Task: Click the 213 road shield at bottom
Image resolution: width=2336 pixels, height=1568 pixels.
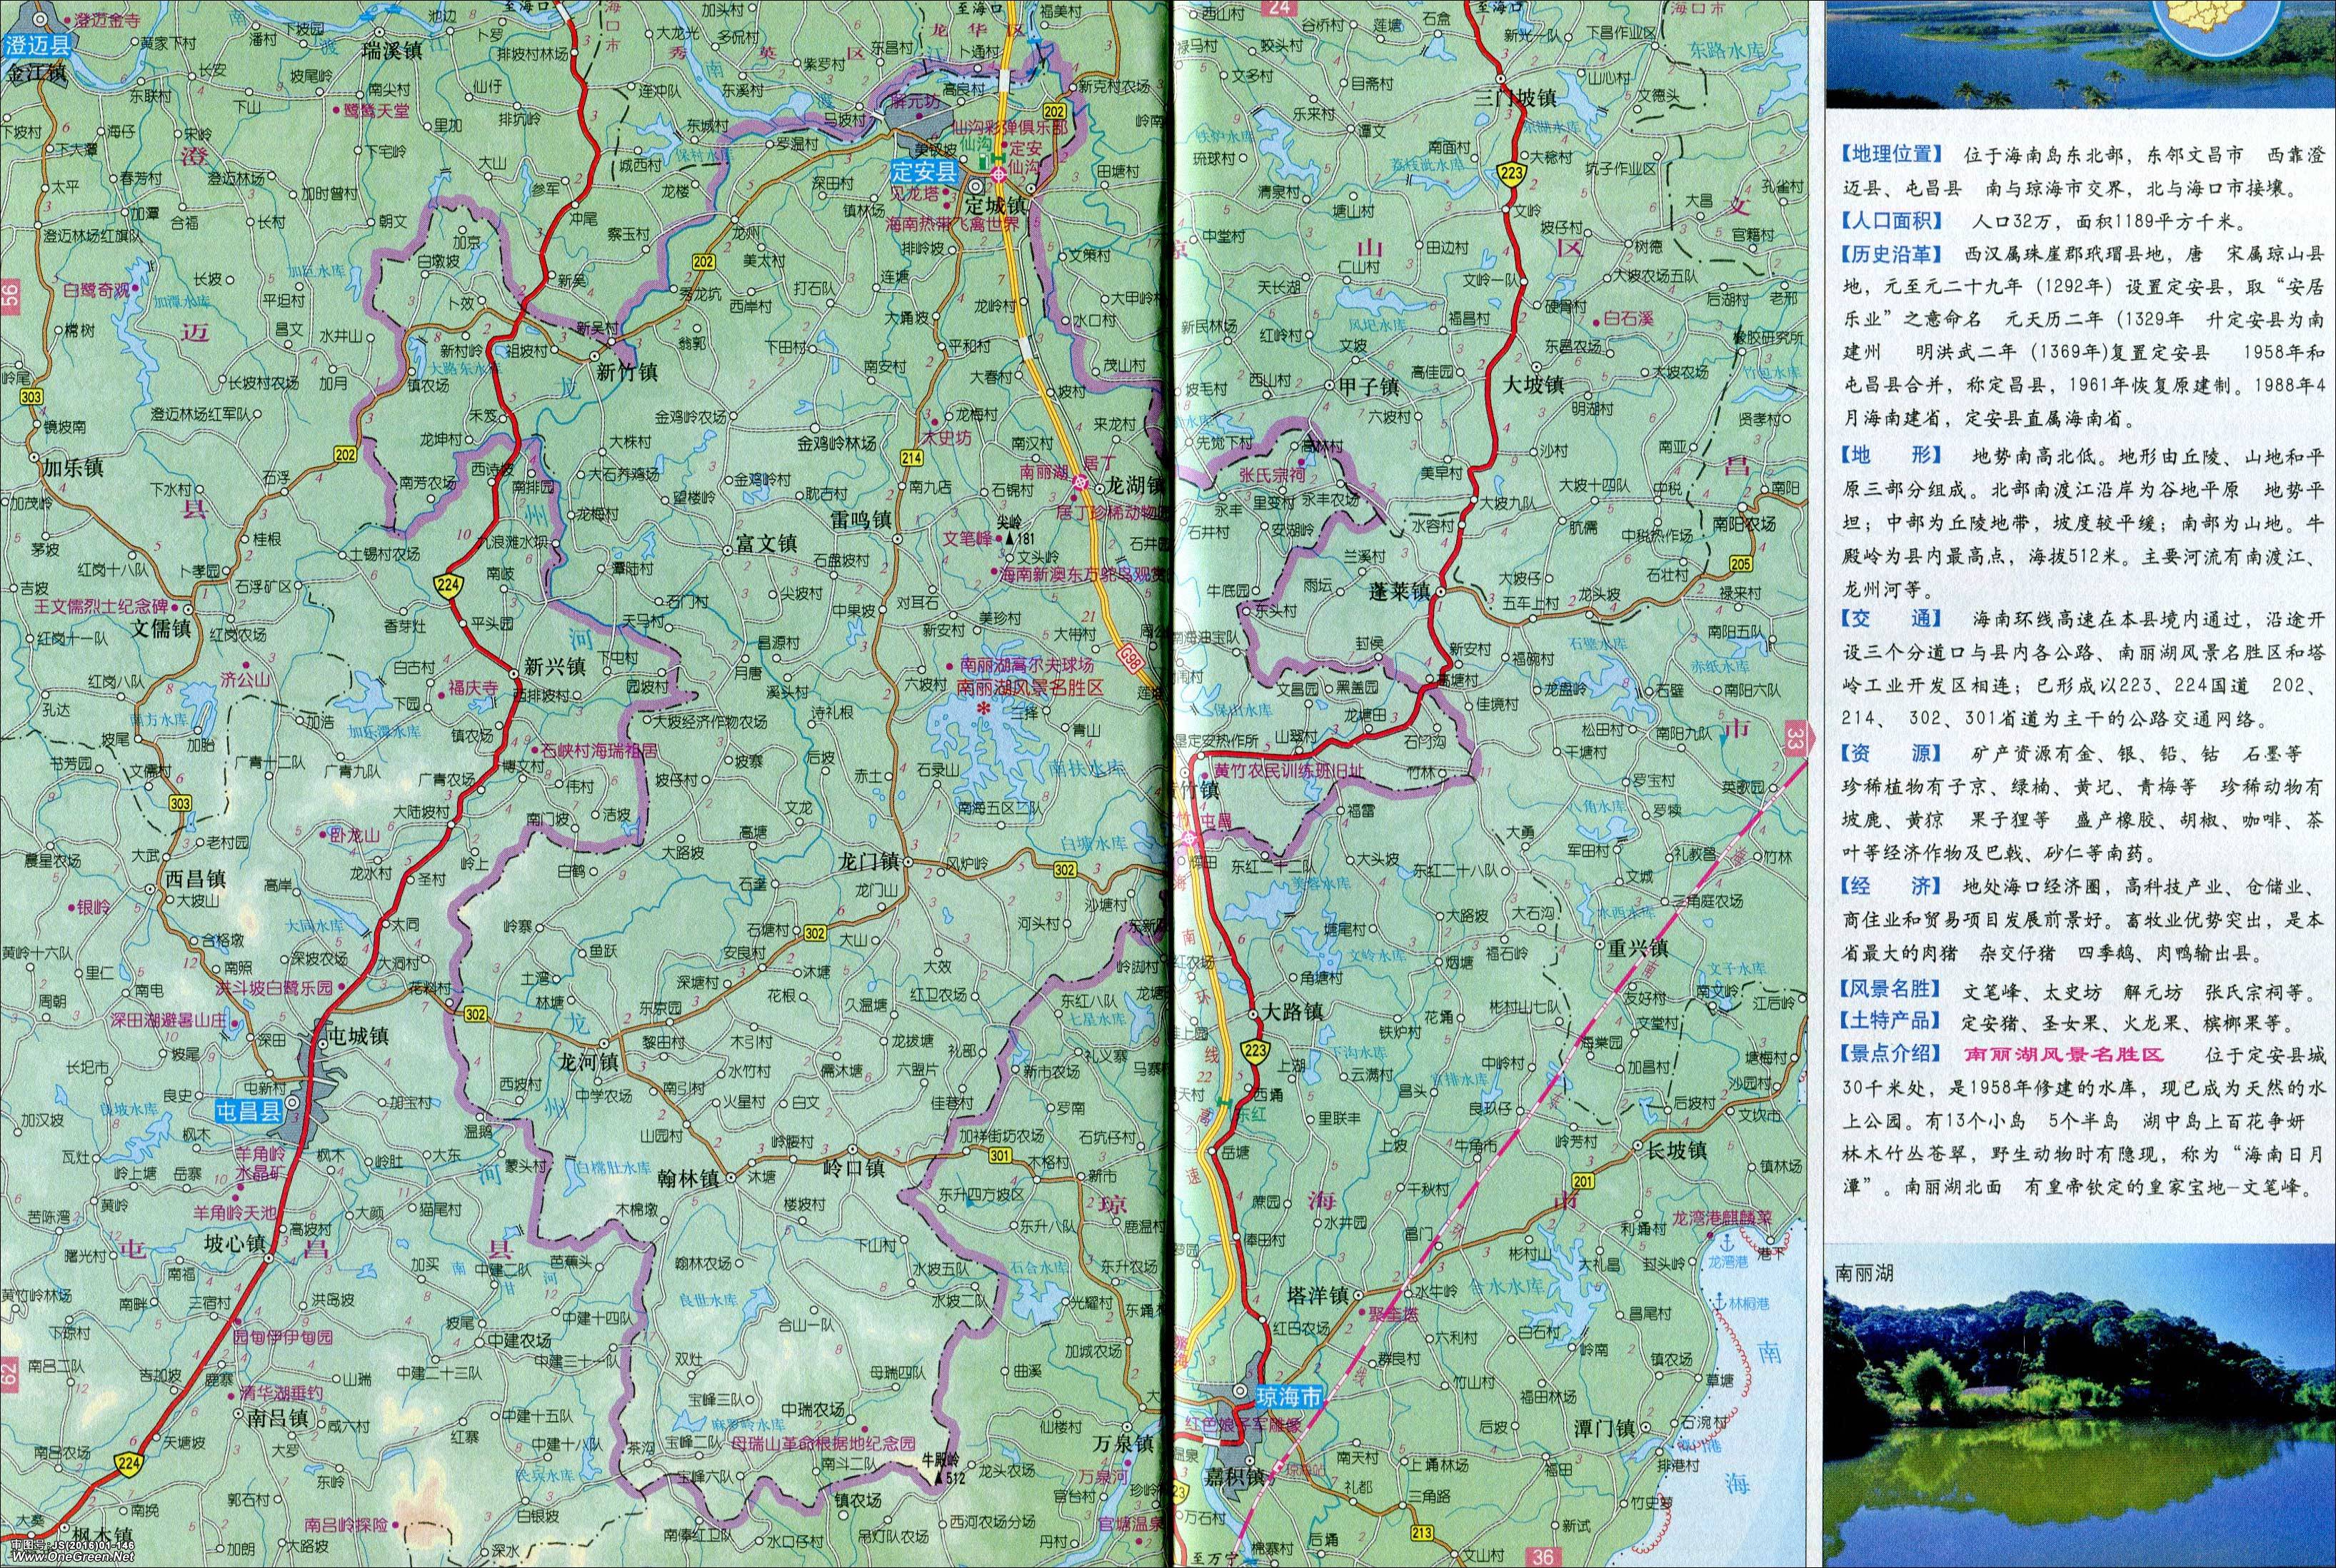Action: pos(1422,1532)
